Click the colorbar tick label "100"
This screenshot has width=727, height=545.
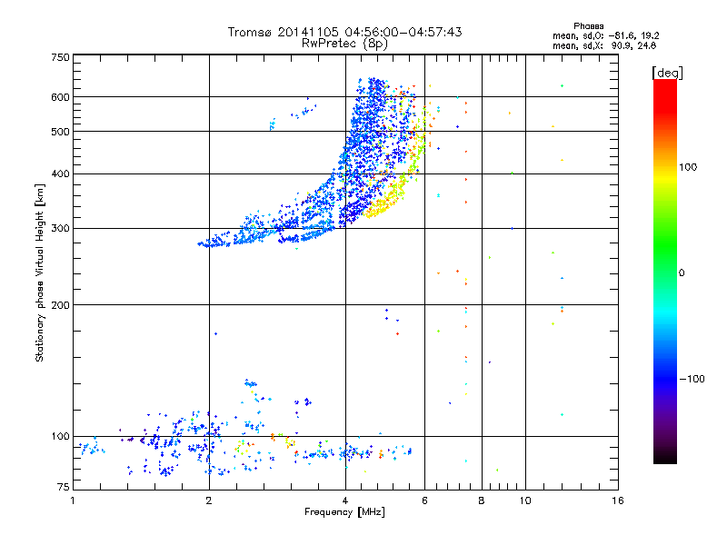click(688, 167)
